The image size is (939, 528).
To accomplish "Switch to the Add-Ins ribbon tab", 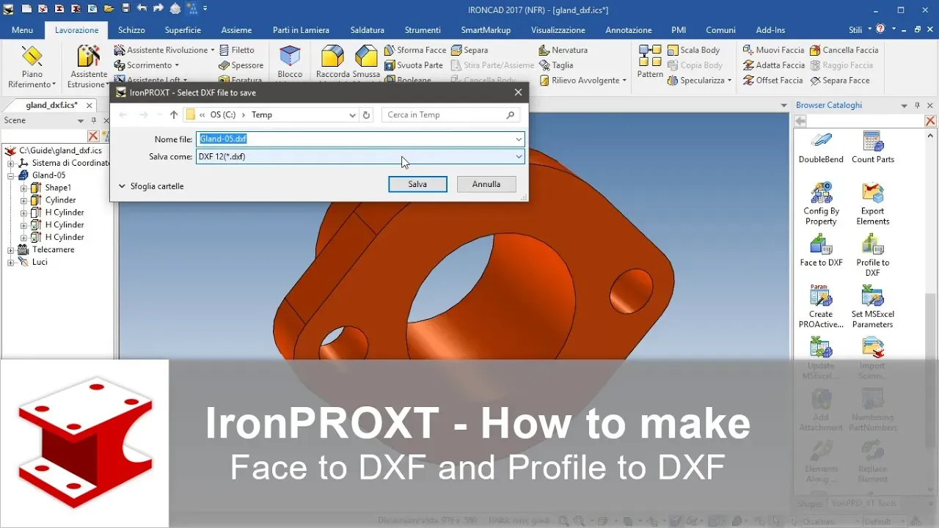I will tap(770, 30).
